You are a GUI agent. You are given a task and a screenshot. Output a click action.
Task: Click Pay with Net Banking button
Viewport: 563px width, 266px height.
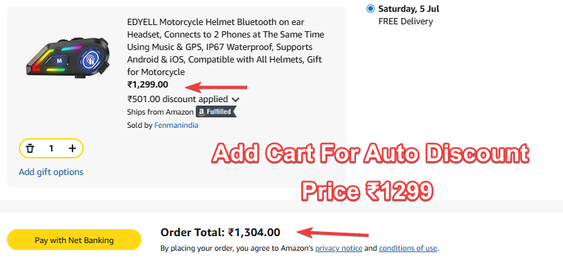pos(74,240)
